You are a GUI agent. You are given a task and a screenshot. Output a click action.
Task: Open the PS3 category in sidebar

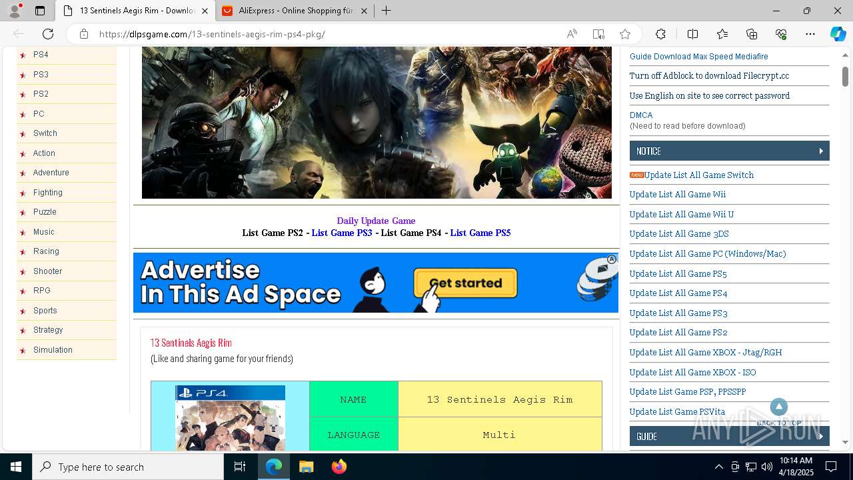(41, 75)
